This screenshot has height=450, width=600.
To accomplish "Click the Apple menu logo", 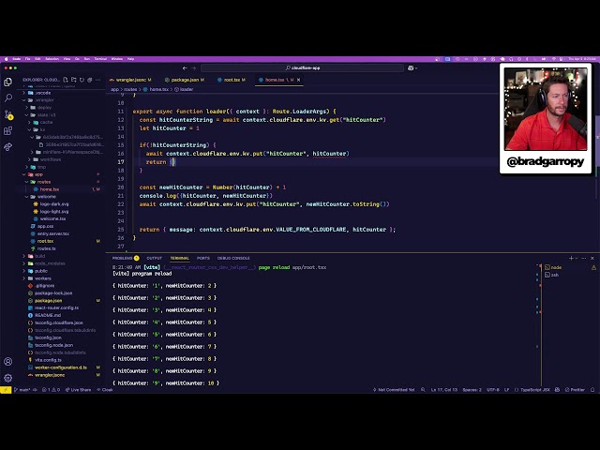I will click(x=6, y=59).
